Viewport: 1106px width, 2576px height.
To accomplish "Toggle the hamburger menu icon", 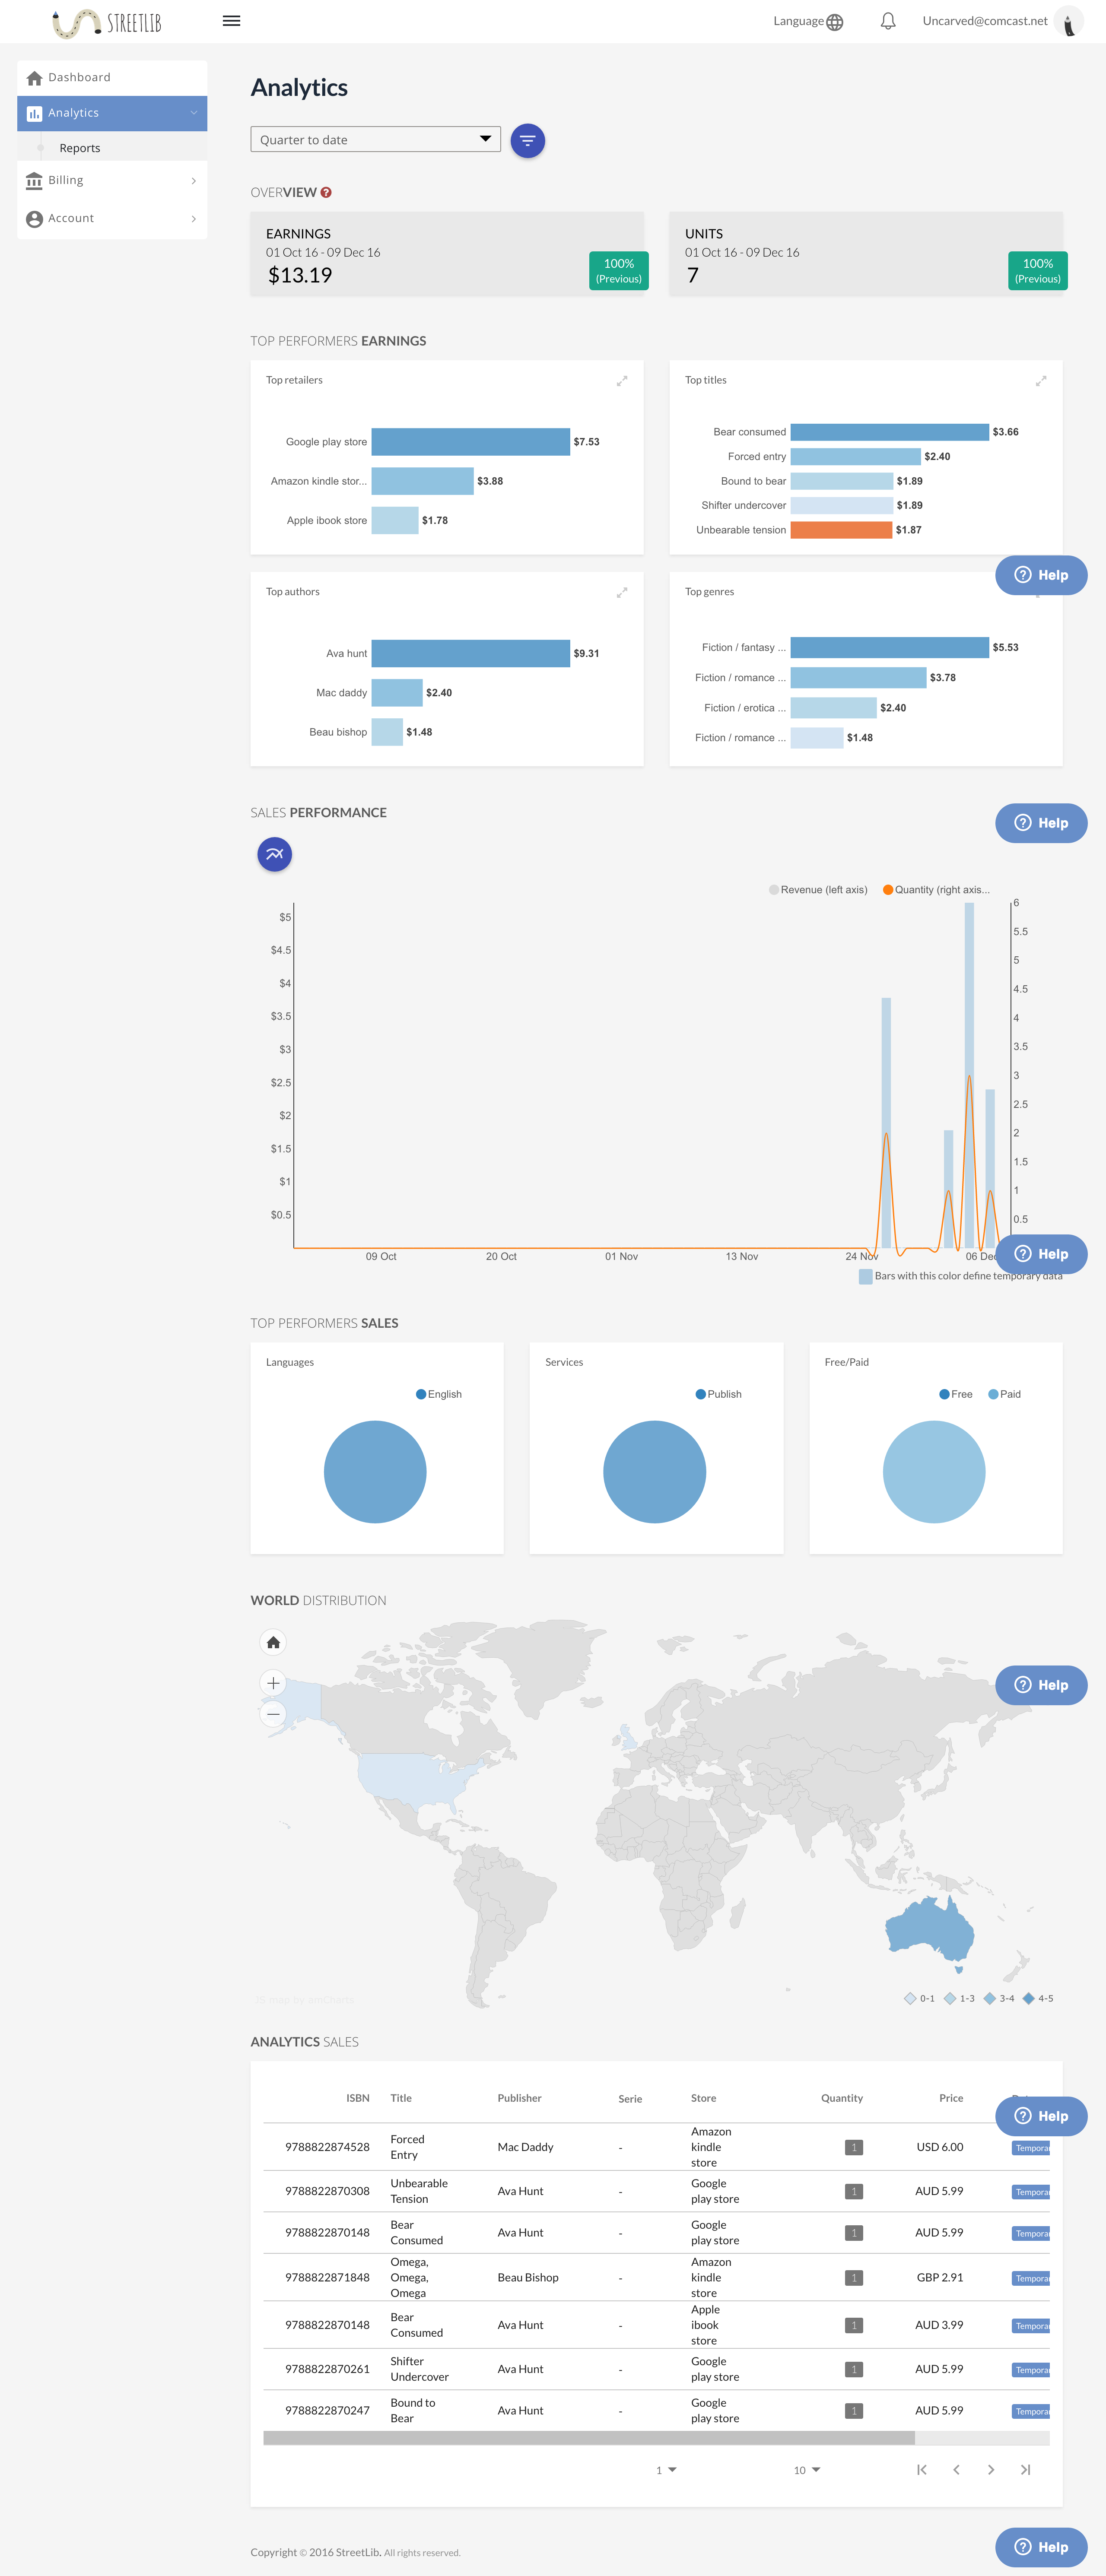I will point(231,21).
